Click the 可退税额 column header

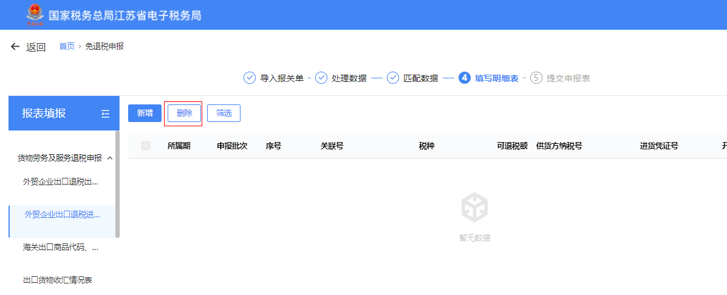click(511, 146)
